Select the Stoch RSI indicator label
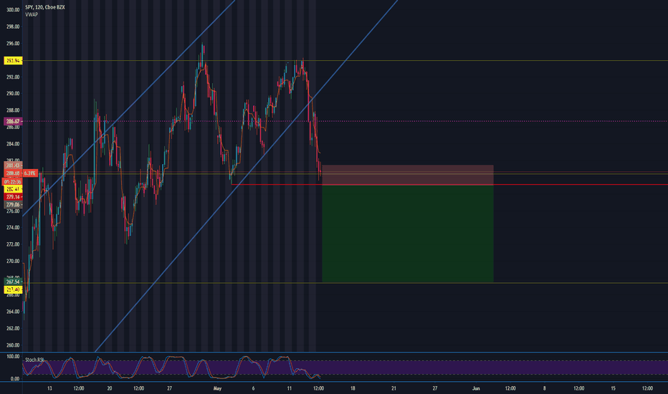This screenshot has width=668, height=394. click(34, 360)
